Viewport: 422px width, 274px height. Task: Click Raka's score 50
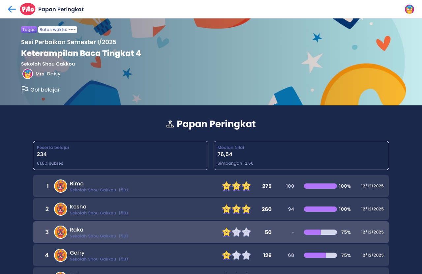(268, 232)
